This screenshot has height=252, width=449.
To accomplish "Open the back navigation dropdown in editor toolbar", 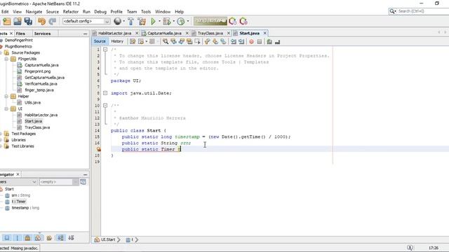I will click(147, 42).
